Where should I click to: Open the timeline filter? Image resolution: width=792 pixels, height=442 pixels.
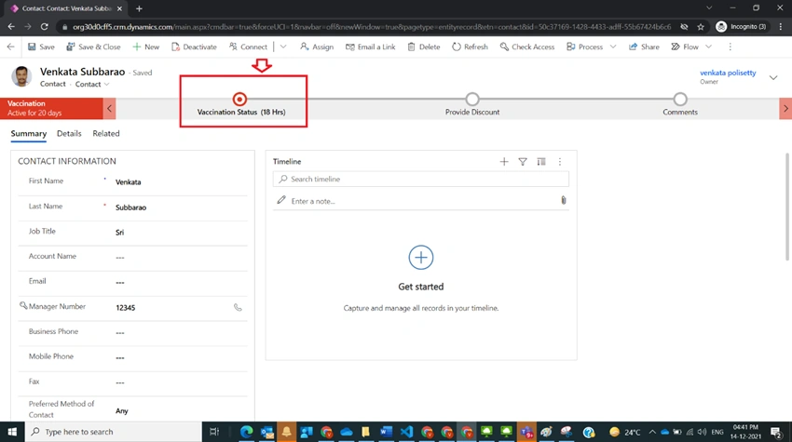coord(523,162)
